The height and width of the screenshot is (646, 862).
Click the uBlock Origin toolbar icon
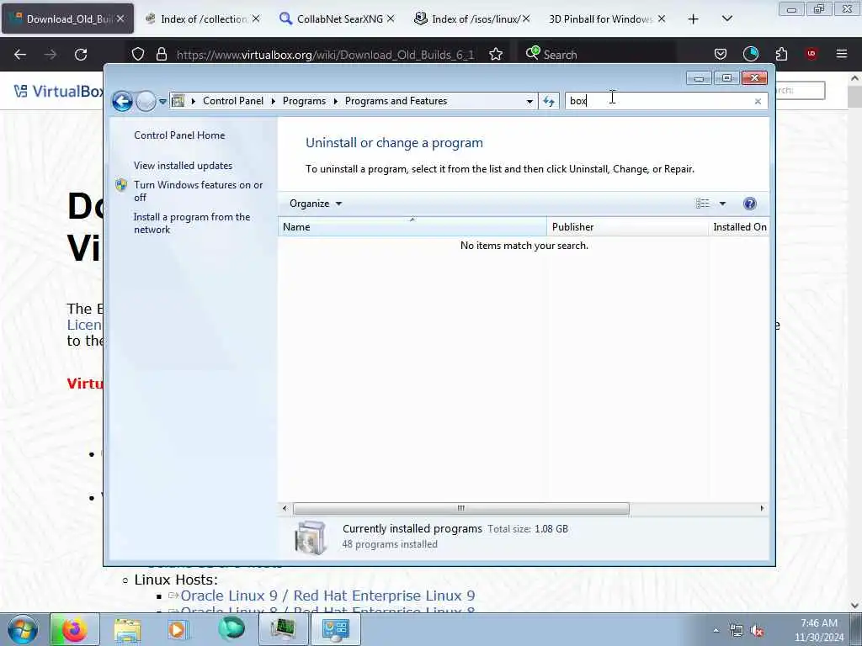tap(811, 54)
